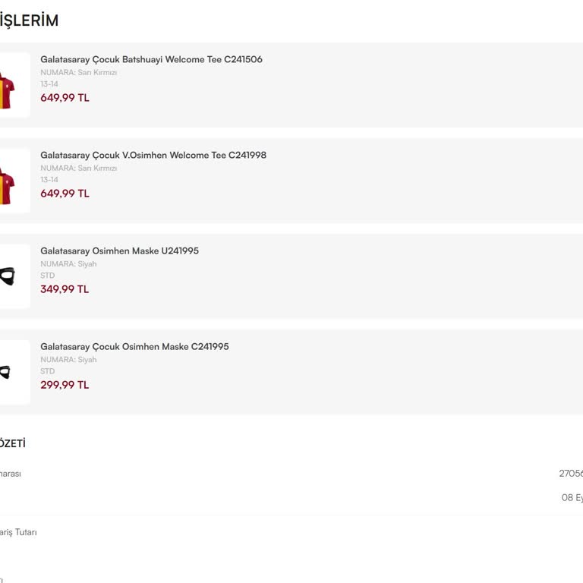The width and height of the screenshot is (583, 583).
Task: Click the 299,99 TL kids mask price
Action: pos(65,385)
